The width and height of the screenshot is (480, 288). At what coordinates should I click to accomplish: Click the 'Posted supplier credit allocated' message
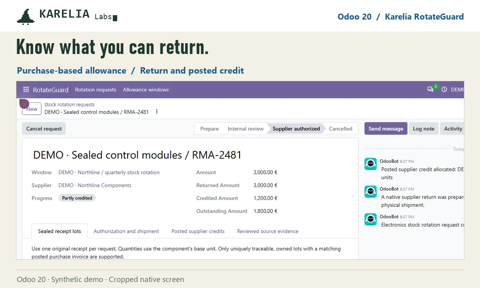coord(422,173)
